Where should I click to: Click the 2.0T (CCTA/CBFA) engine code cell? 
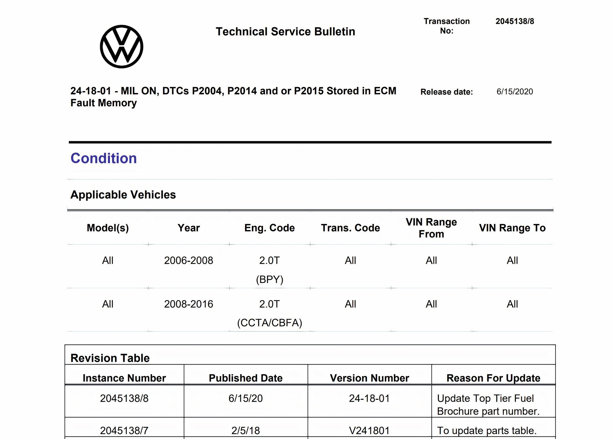pos(269,313)
